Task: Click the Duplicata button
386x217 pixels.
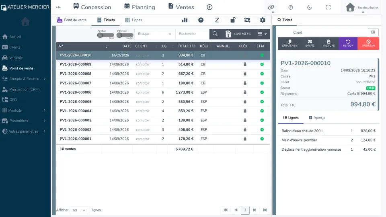Action: click(289, 43)
